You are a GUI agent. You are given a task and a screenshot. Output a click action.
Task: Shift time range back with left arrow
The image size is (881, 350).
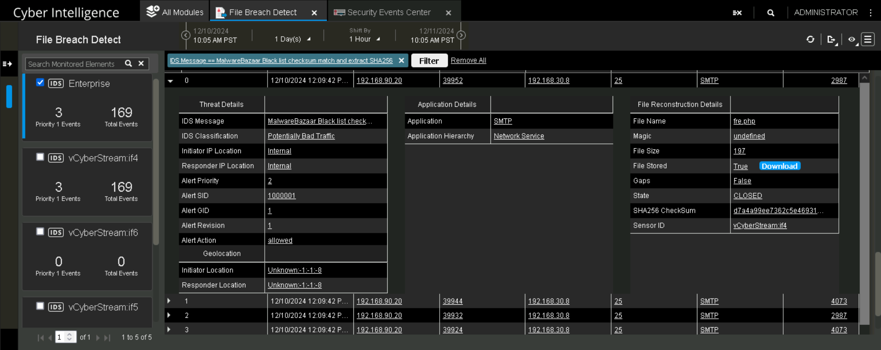pyautogui.click(x=185, y=35)
